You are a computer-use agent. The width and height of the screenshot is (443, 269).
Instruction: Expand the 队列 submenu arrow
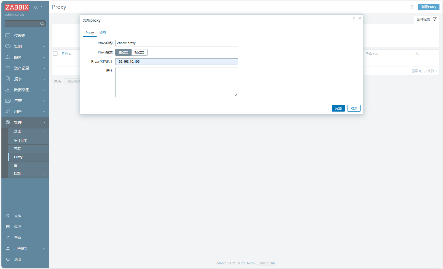click(x=44, y=174)
